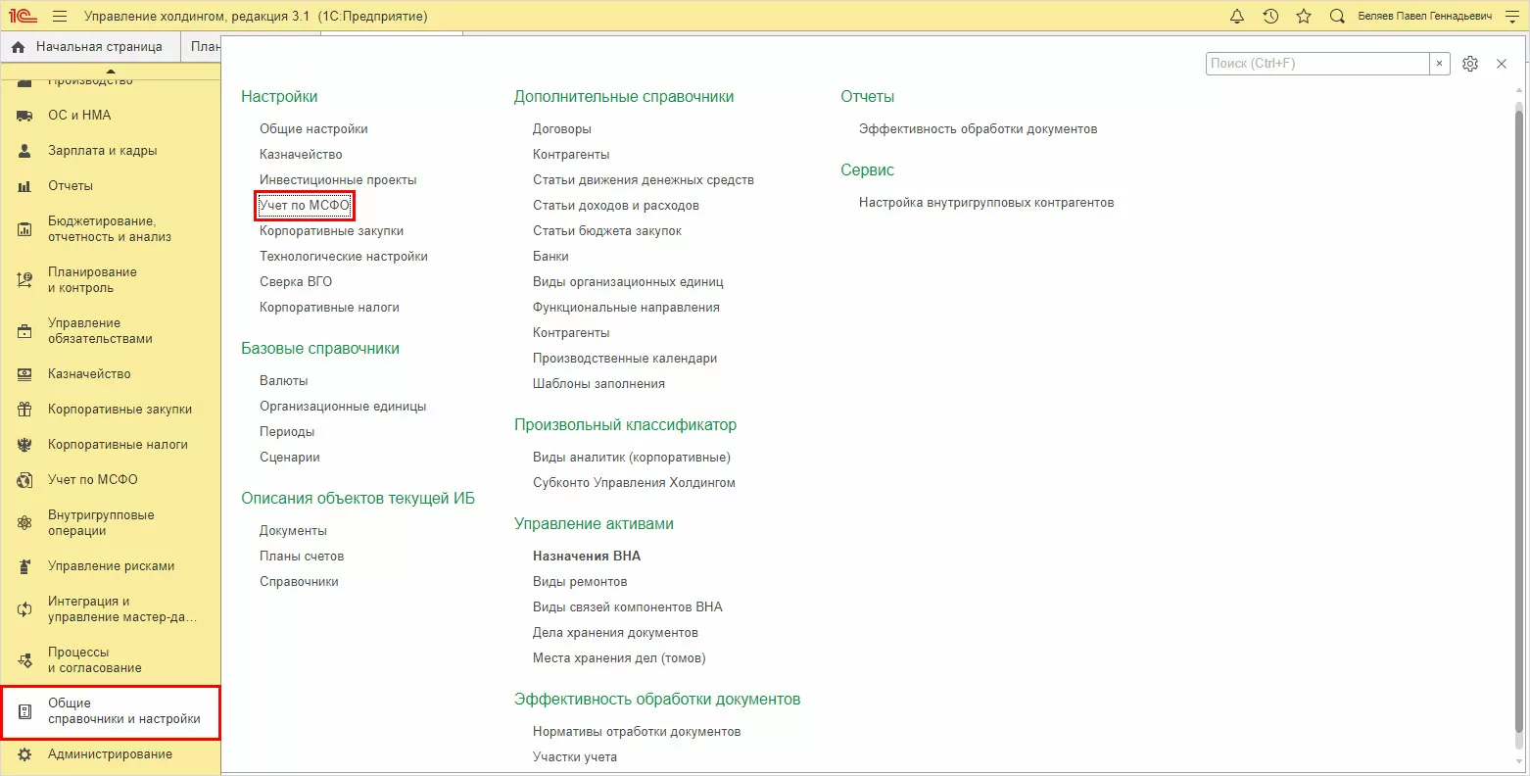The image size is (1530, 776).
Task: Open Нормативы отработки документов link
Action: pos(637,731)
